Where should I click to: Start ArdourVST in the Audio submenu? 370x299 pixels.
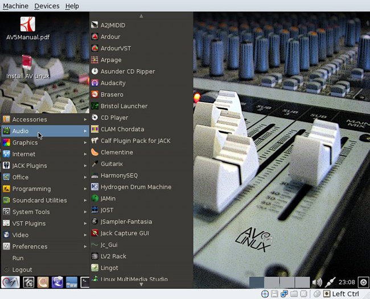click(141, 48)
